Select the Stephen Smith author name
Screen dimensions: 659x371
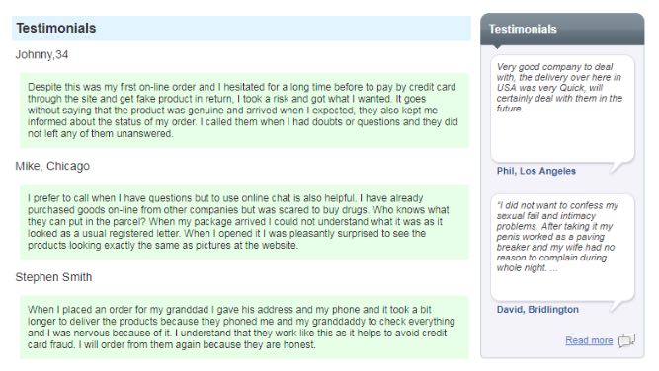[x=53, y=277]
